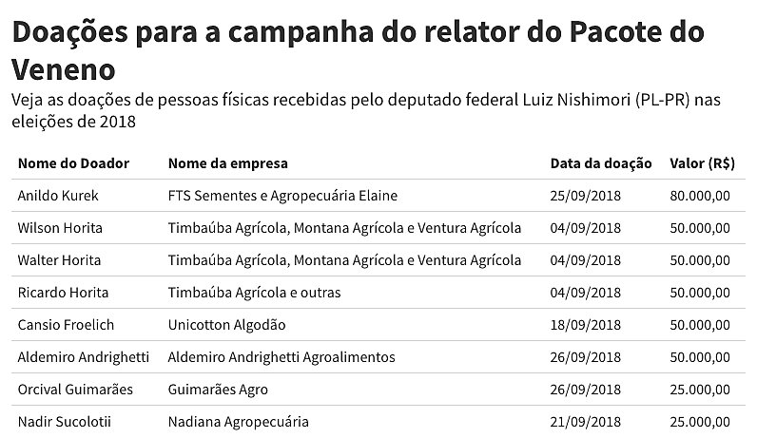Select donor name Orcival Guimarães
757x438 pixels.
[75, 390]
